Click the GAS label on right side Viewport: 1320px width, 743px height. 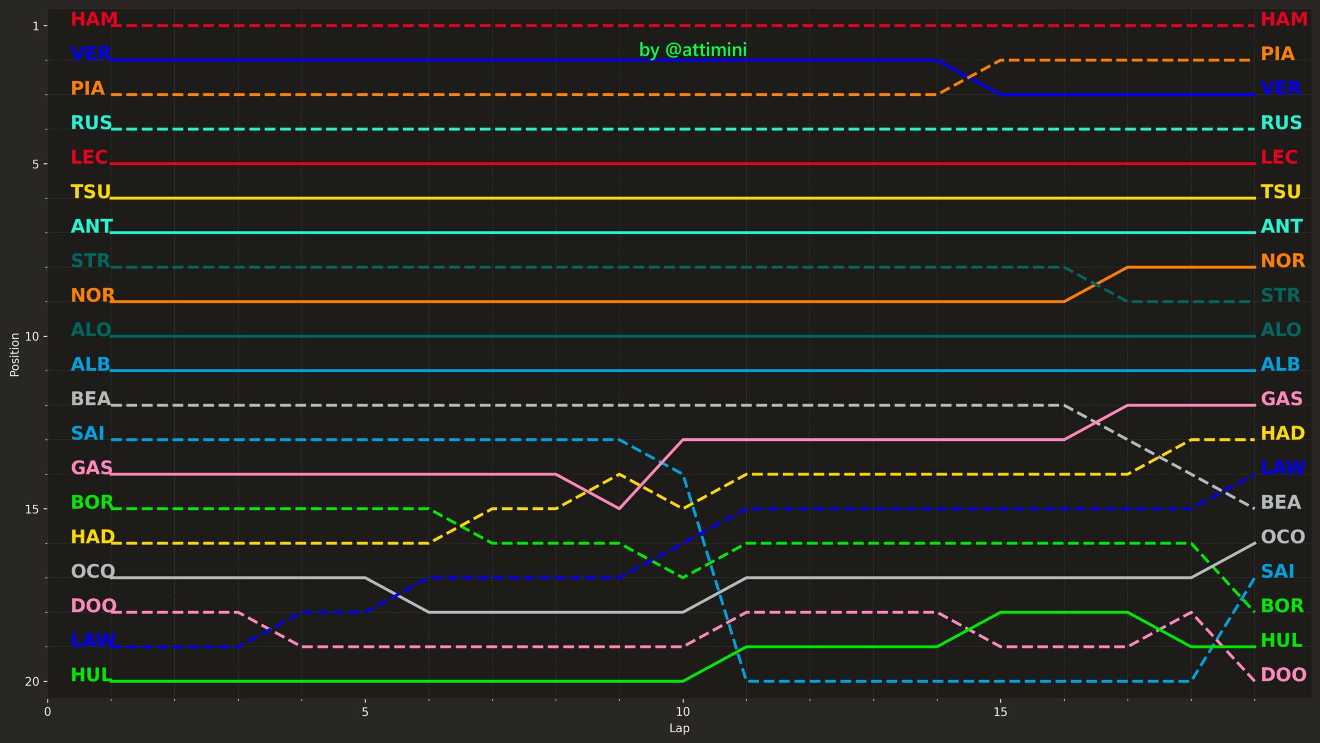[1281, 399]
